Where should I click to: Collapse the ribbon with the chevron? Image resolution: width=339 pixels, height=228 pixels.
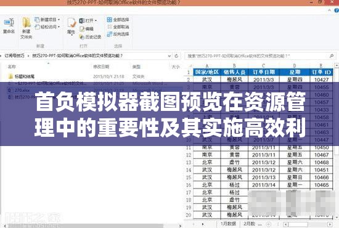330,10
